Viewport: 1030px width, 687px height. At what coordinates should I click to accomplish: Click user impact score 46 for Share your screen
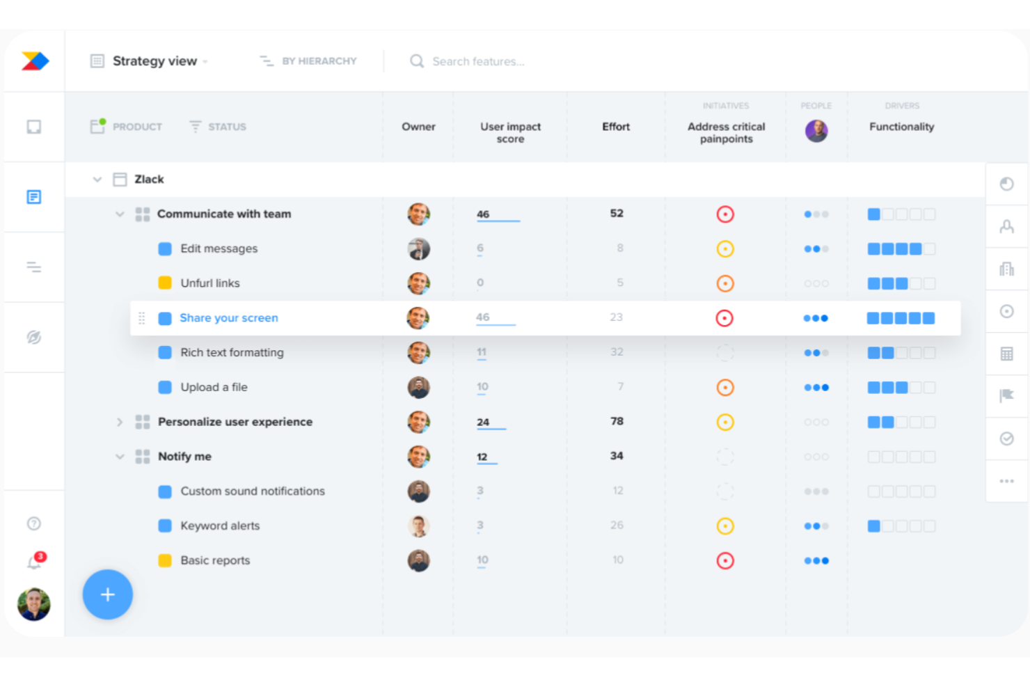coord(483,317)
